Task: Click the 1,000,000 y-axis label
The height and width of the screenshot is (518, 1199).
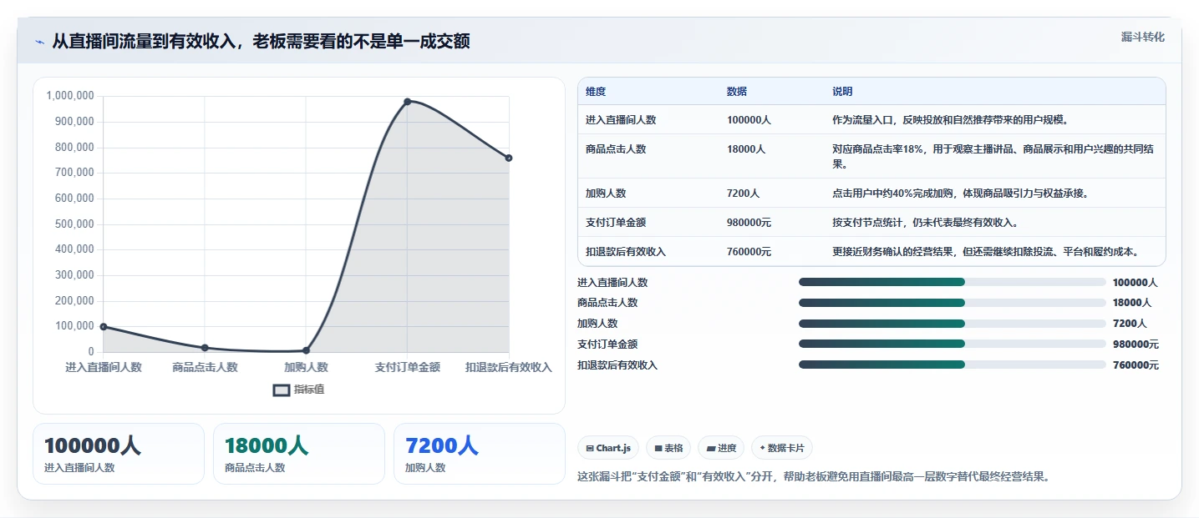Action: (x=70, y=96)
